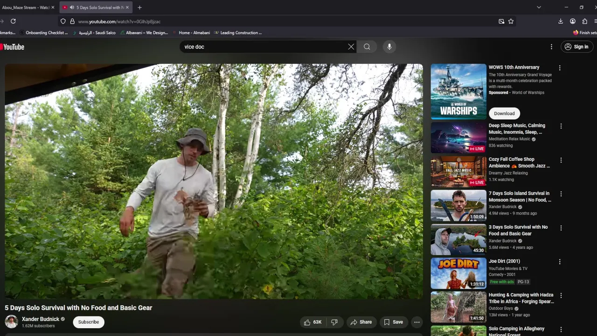Open options for Cozy Fall Coffee Shop video
This screenshot has width=597, height=336.
click(561, 160)
